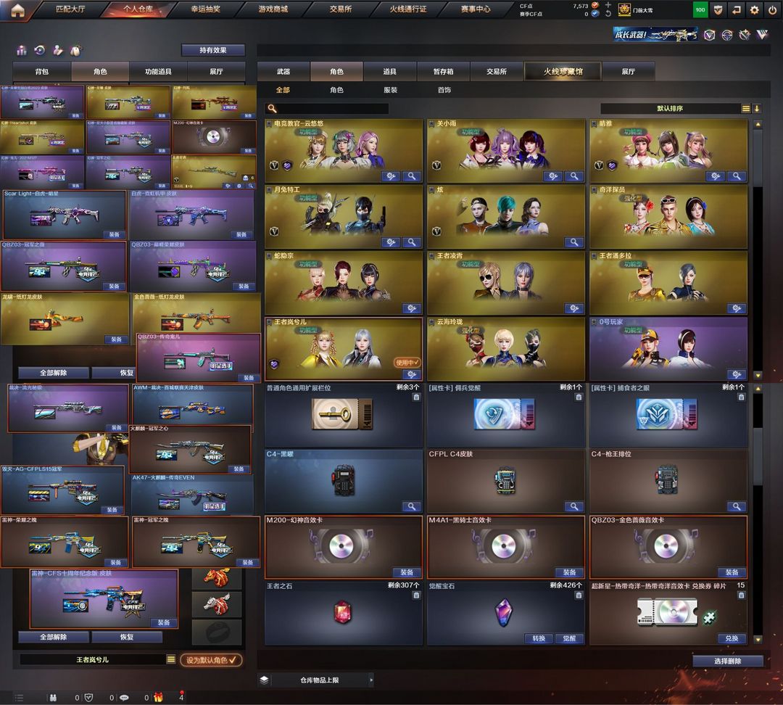Toggle favorite star on 月兔特工 card

(x=269, y=190)
